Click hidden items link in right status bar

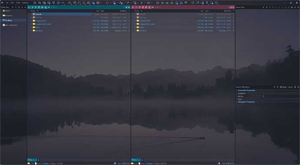pyautogui.click(x=149, y=163)
